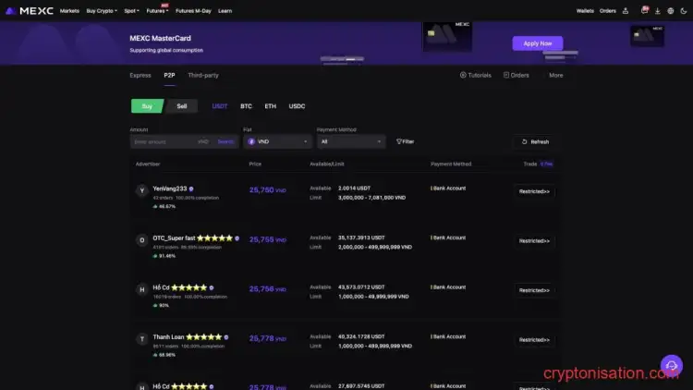Open the customer support chat bubble
Screen dimensions: 693x390
(x=672, y=365)
